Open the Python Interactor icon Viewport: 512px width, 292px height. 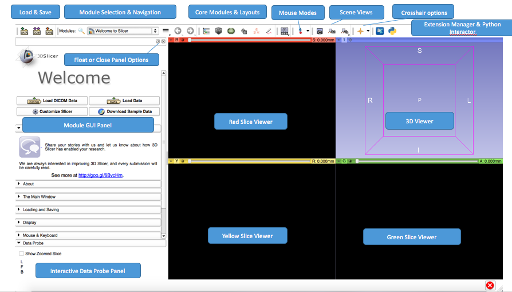(392, 31)
